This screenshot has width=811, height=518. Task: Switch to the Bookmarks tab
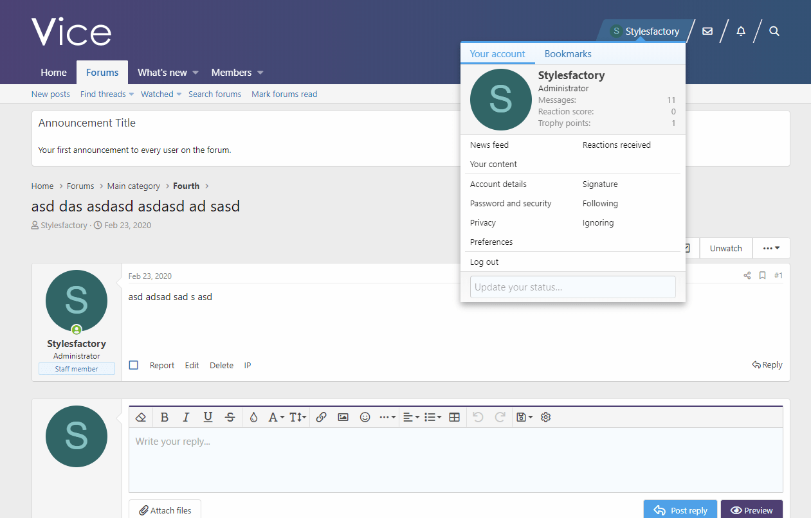568,54
